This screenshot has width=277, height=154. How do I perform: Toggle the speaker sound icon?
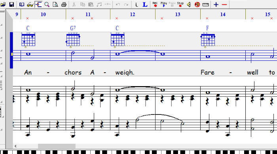[189, 5]
